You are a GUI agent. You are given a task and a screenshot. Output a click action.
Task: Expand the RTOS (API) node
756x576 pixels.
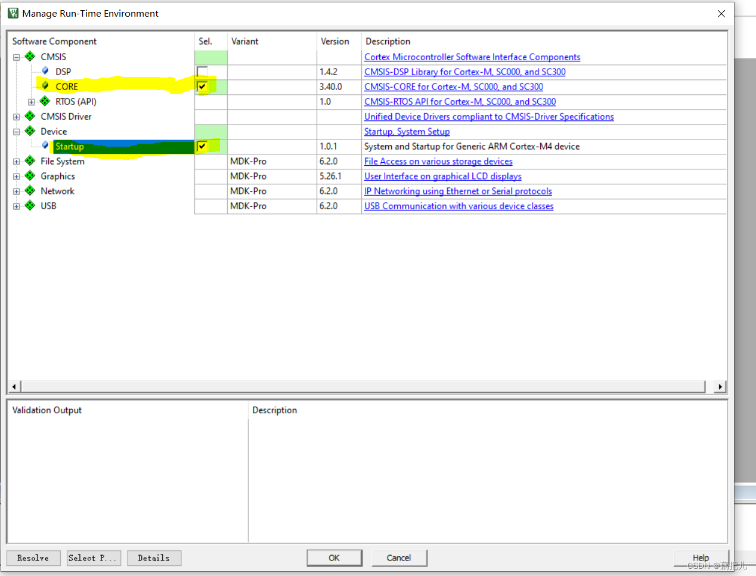point(32,102)
